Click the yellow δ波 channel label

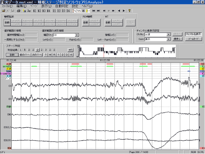(x=9, y=69)
